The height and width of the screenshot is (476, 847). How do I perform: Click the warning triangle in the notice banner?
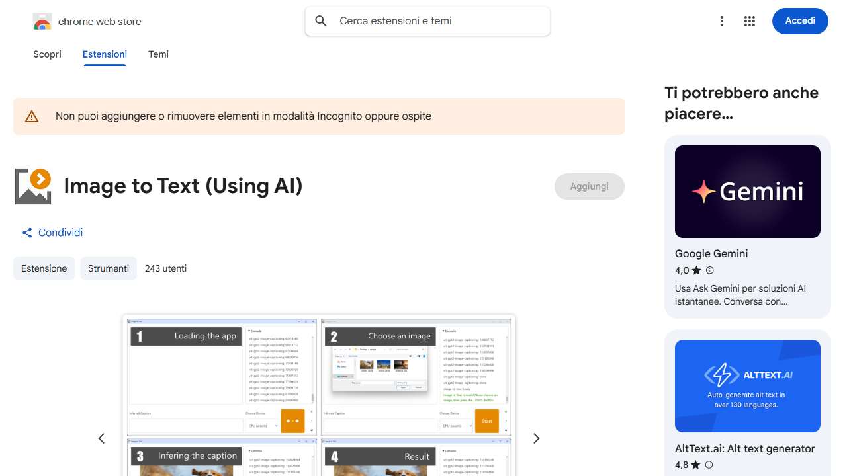(x=32, y=116)
